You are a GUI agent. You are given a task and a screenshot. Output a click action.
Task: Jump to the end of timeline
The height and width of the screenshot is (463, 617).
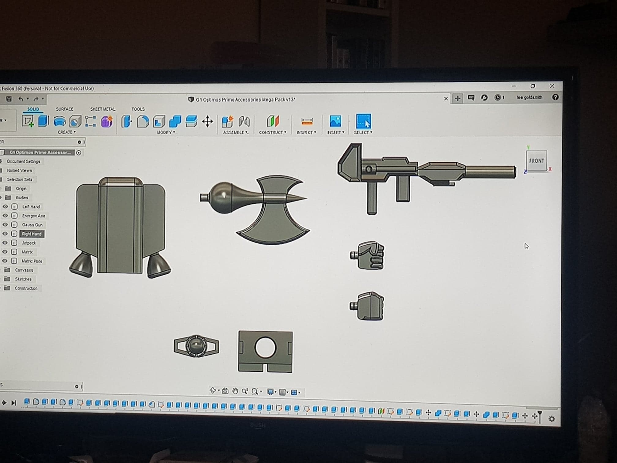coord(14,403)
